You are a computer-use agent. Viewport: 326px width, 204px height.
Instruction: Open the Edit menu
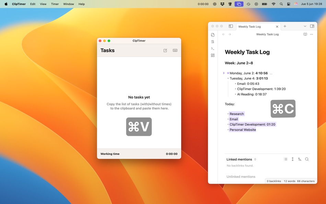33,4
